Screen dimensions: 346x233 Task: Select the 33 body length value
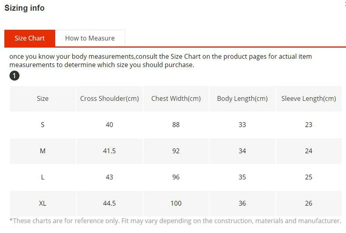(242, 125)
